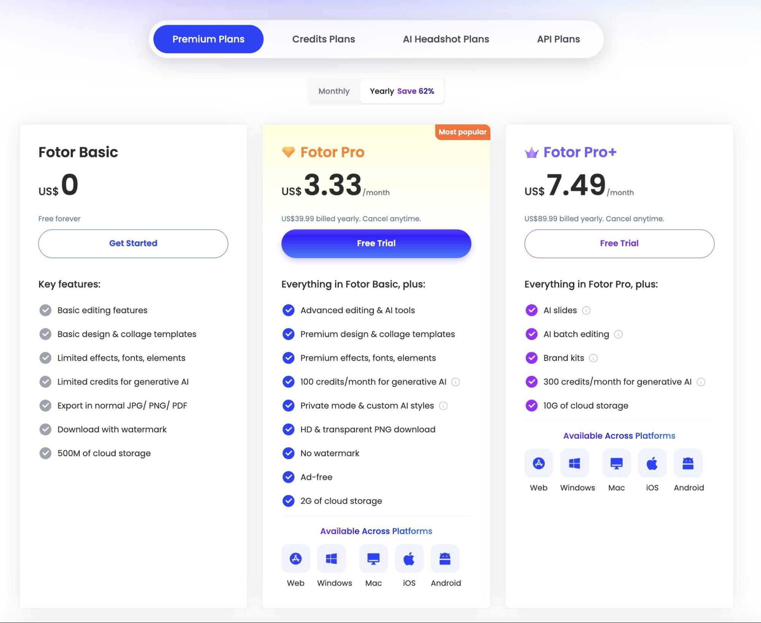The height and width of the screenshot is (623, 761).
Task: Click Mac platform icon in Fotor Pro+ card
Action: (x=616, y=463)
